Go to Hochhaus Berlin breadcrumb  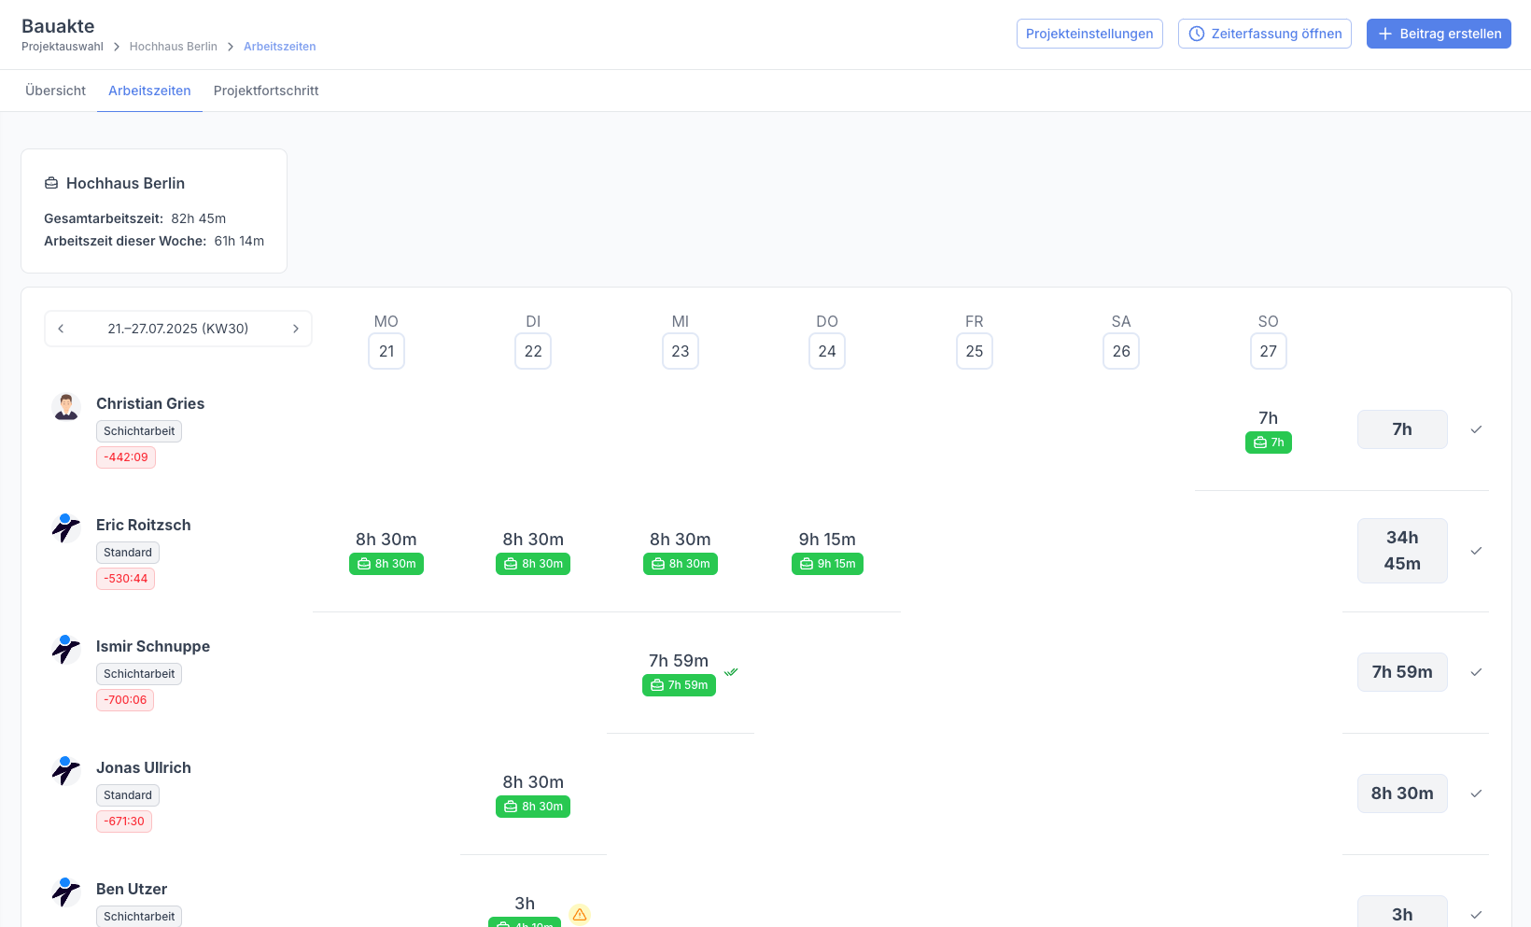tap(174, 47)
